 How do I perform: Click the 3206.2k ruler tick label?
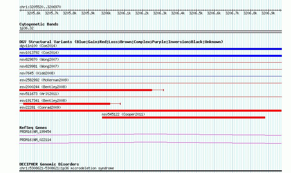(x=142, y=13)
